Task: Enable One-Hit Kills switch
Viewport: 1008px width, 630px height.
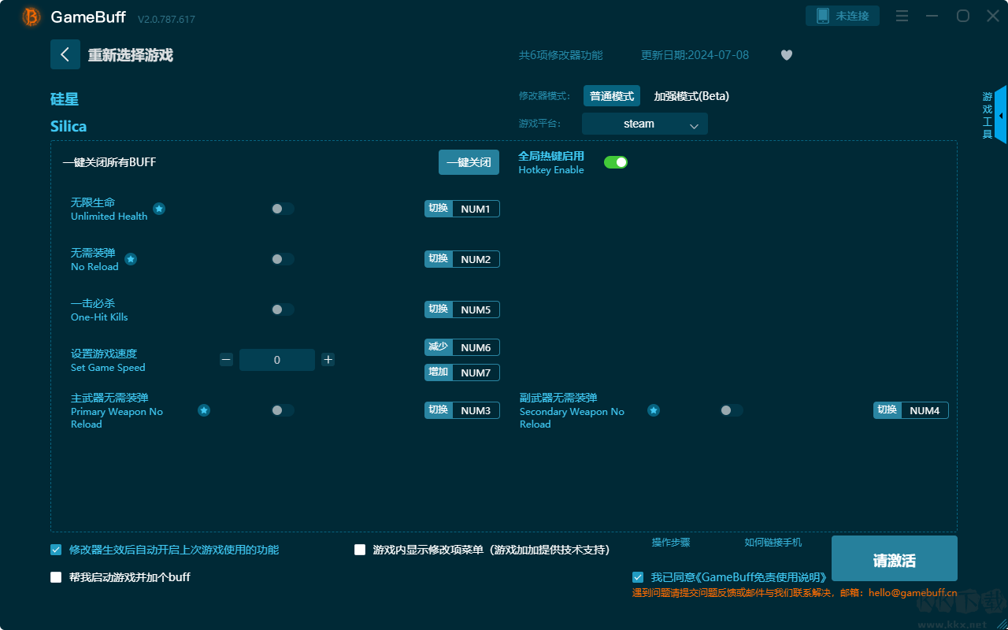Action: click(x=283, y=309)
